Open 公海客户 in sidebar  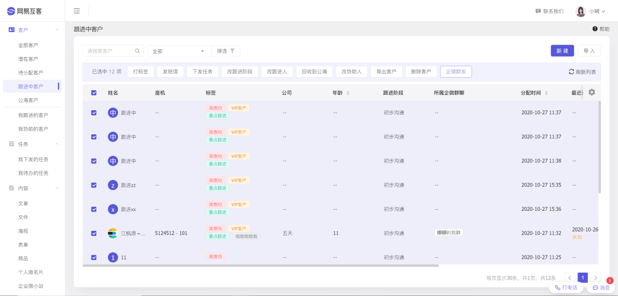click(28, 100)
